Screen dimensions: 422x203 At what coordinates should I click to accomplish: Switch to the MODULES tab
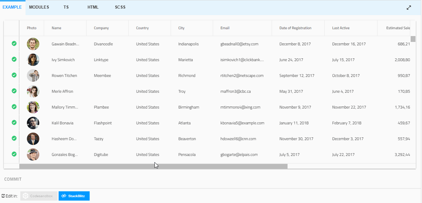(39, 7)
